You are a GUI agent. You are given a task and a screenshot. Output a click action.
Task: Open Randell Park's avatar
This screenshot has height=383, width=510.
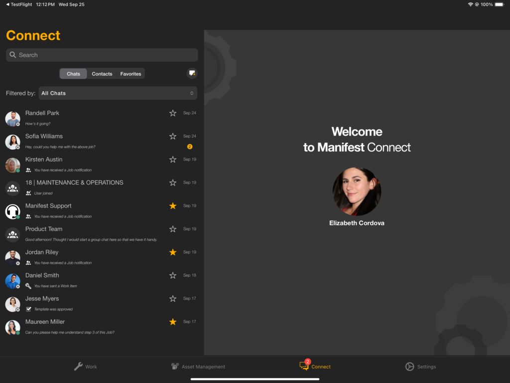12,118
